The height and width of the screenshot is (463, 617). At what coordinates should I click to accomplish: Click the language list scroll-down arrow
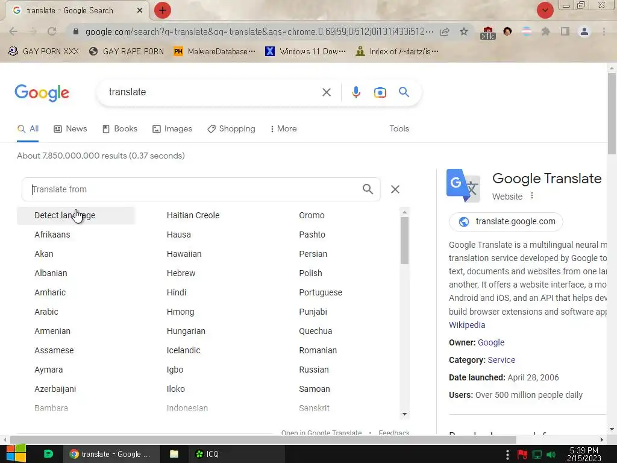point(404,414)
